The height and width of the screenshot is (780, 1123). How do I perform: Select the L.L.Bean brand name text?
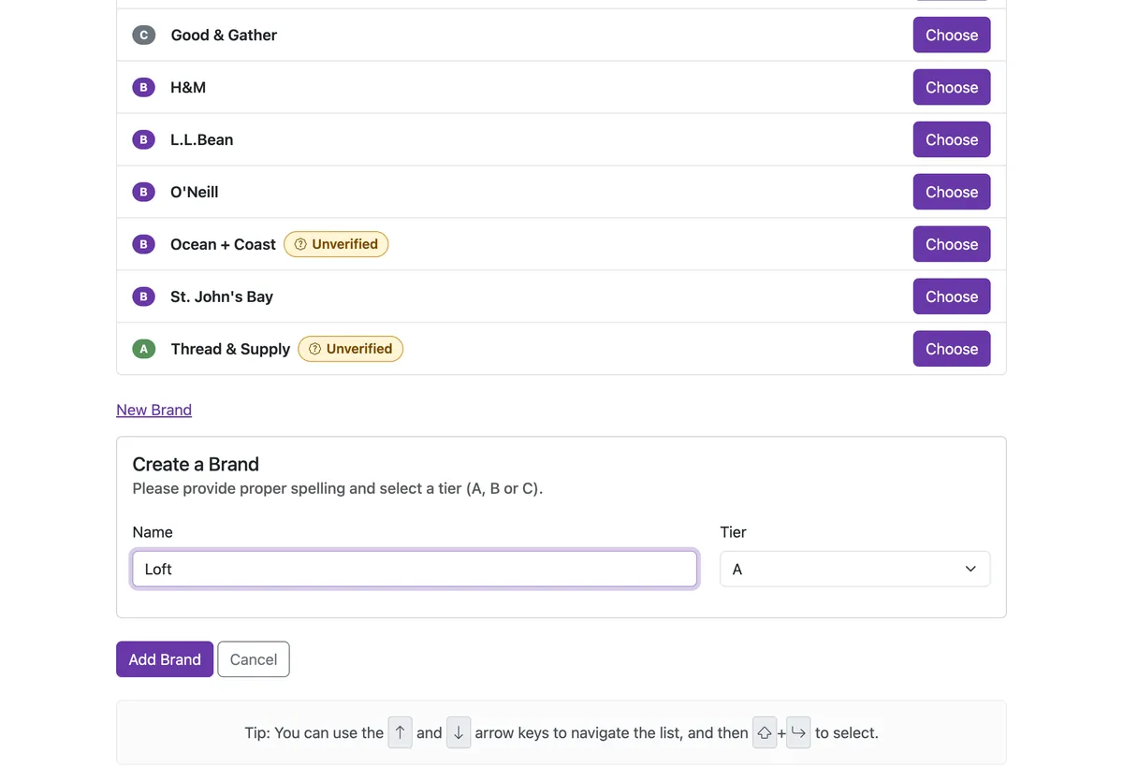[x=202, y=139]
